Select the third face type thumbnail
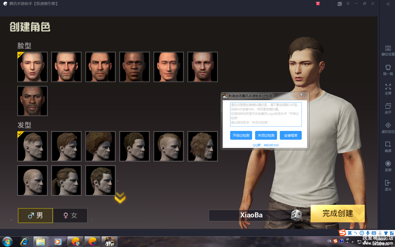Screen dimensions: 395x247 (100, 67)
